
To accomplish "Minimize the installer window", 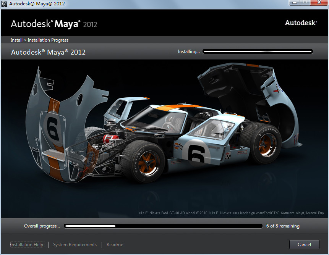I will (295, 3).
